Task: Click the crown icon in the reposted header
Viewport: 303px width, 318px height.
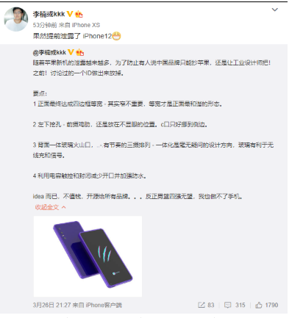Action: coord(80,52)
